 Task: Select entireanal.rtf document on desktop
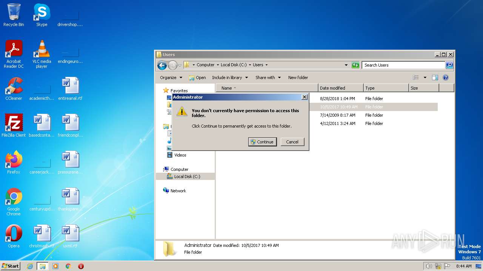(70, 89)
